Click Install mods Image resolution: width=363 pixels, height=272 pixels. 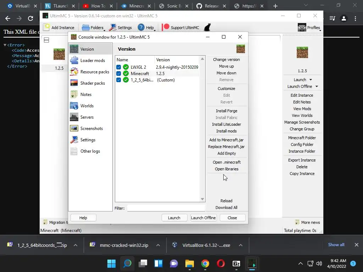pos(227,131)
